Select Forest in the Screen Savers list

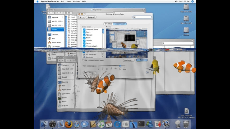coord(88,43)
